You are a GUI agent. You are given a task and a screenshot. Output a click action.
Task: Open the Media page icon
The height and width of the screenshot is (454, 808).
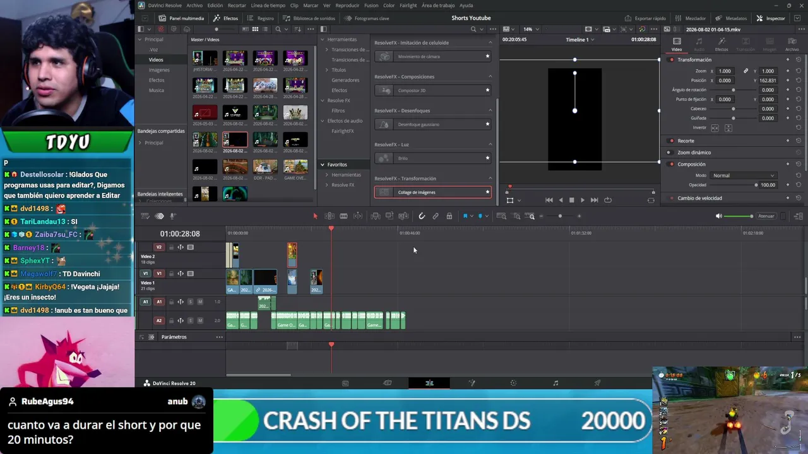[345, 383]
